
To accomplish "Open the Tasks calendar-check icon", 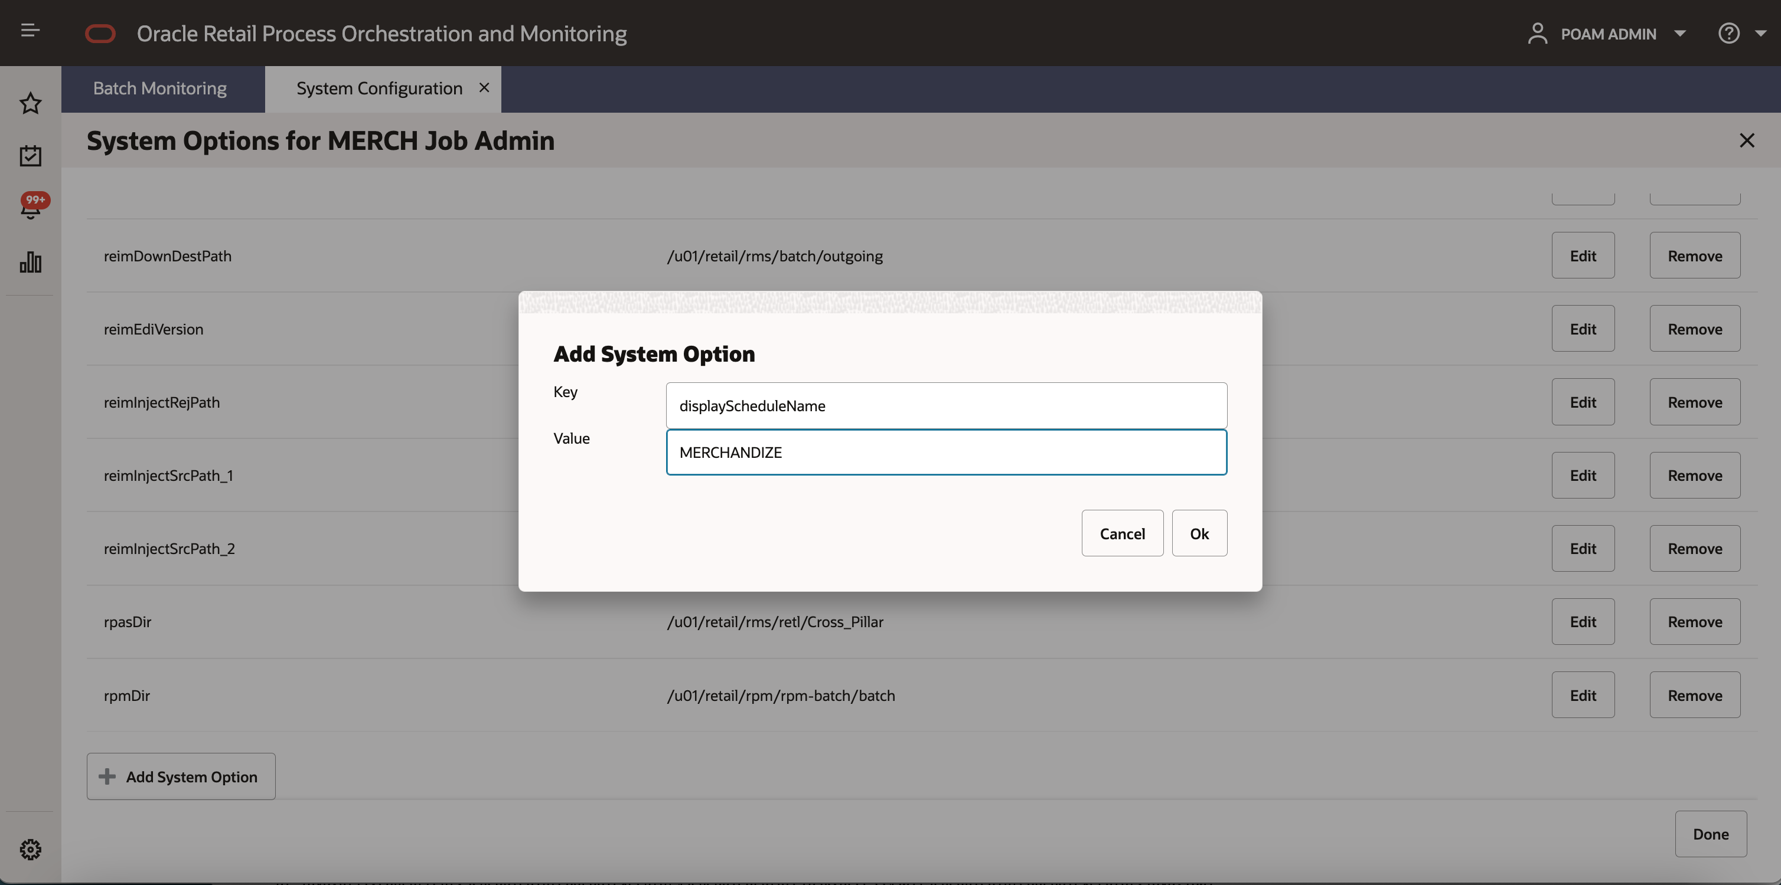I will 31,155.
